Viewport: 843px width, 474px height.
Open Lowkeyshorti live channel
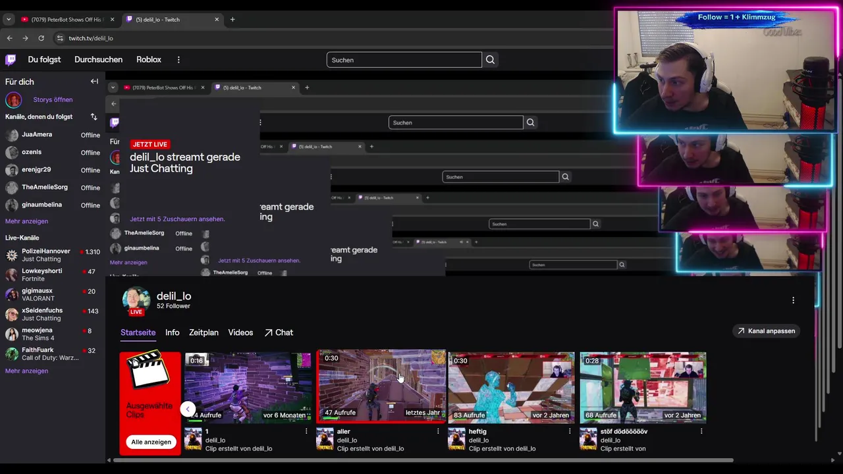coord(53,275)
